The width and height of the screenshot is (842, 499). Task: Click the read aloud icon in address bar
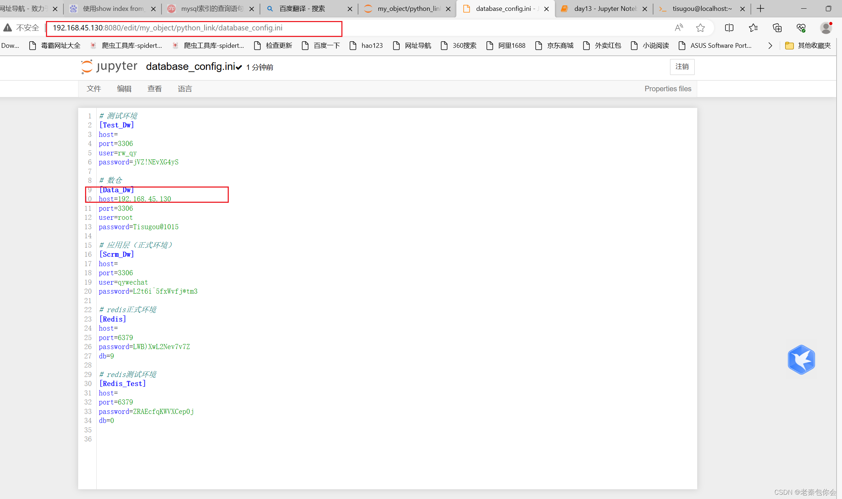679,28
